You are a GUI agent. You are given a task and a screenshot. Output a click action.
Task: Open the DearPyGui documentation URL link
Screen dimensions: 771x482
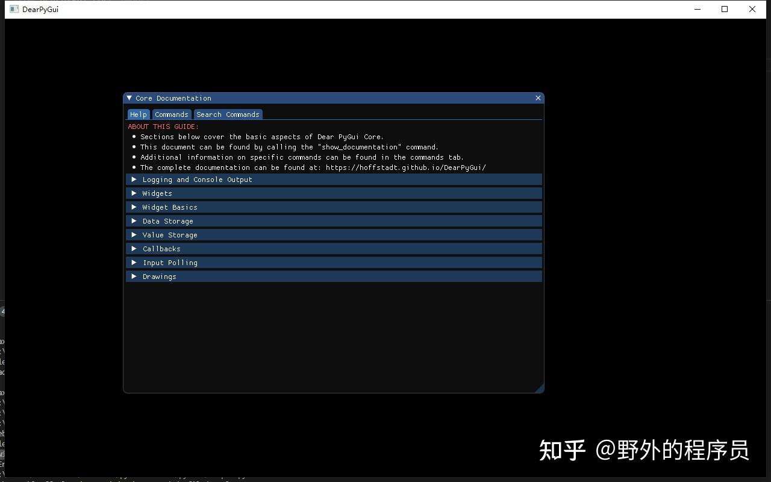click(x=406, y=167)
